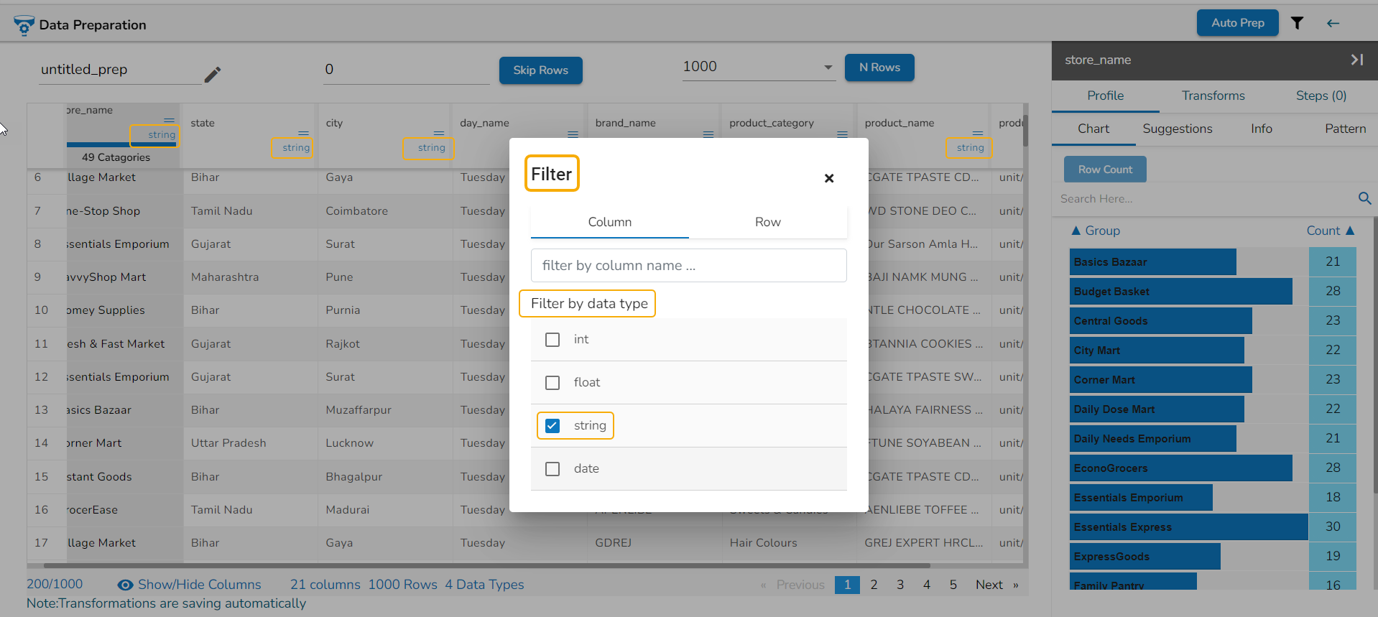Open the 1000 rows dropdown

pyautogui.click(x=828, y=67)
